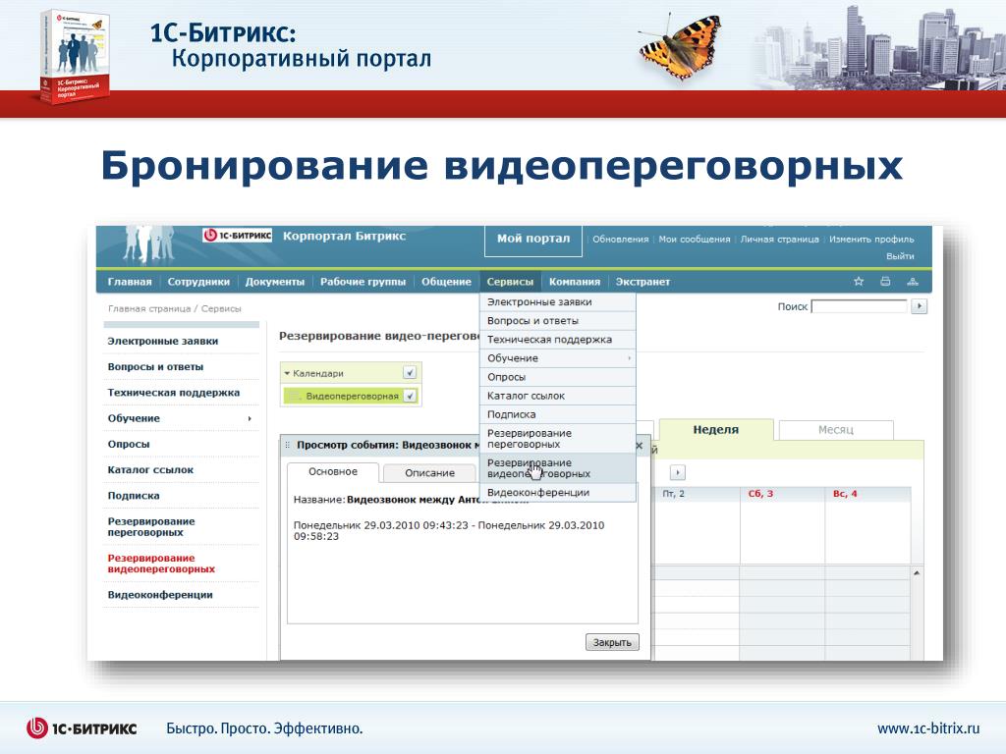Screen dimensions: 1006x754
Task: Open Вопросы и ответы in the left sidebar
Action: (155, 367)
